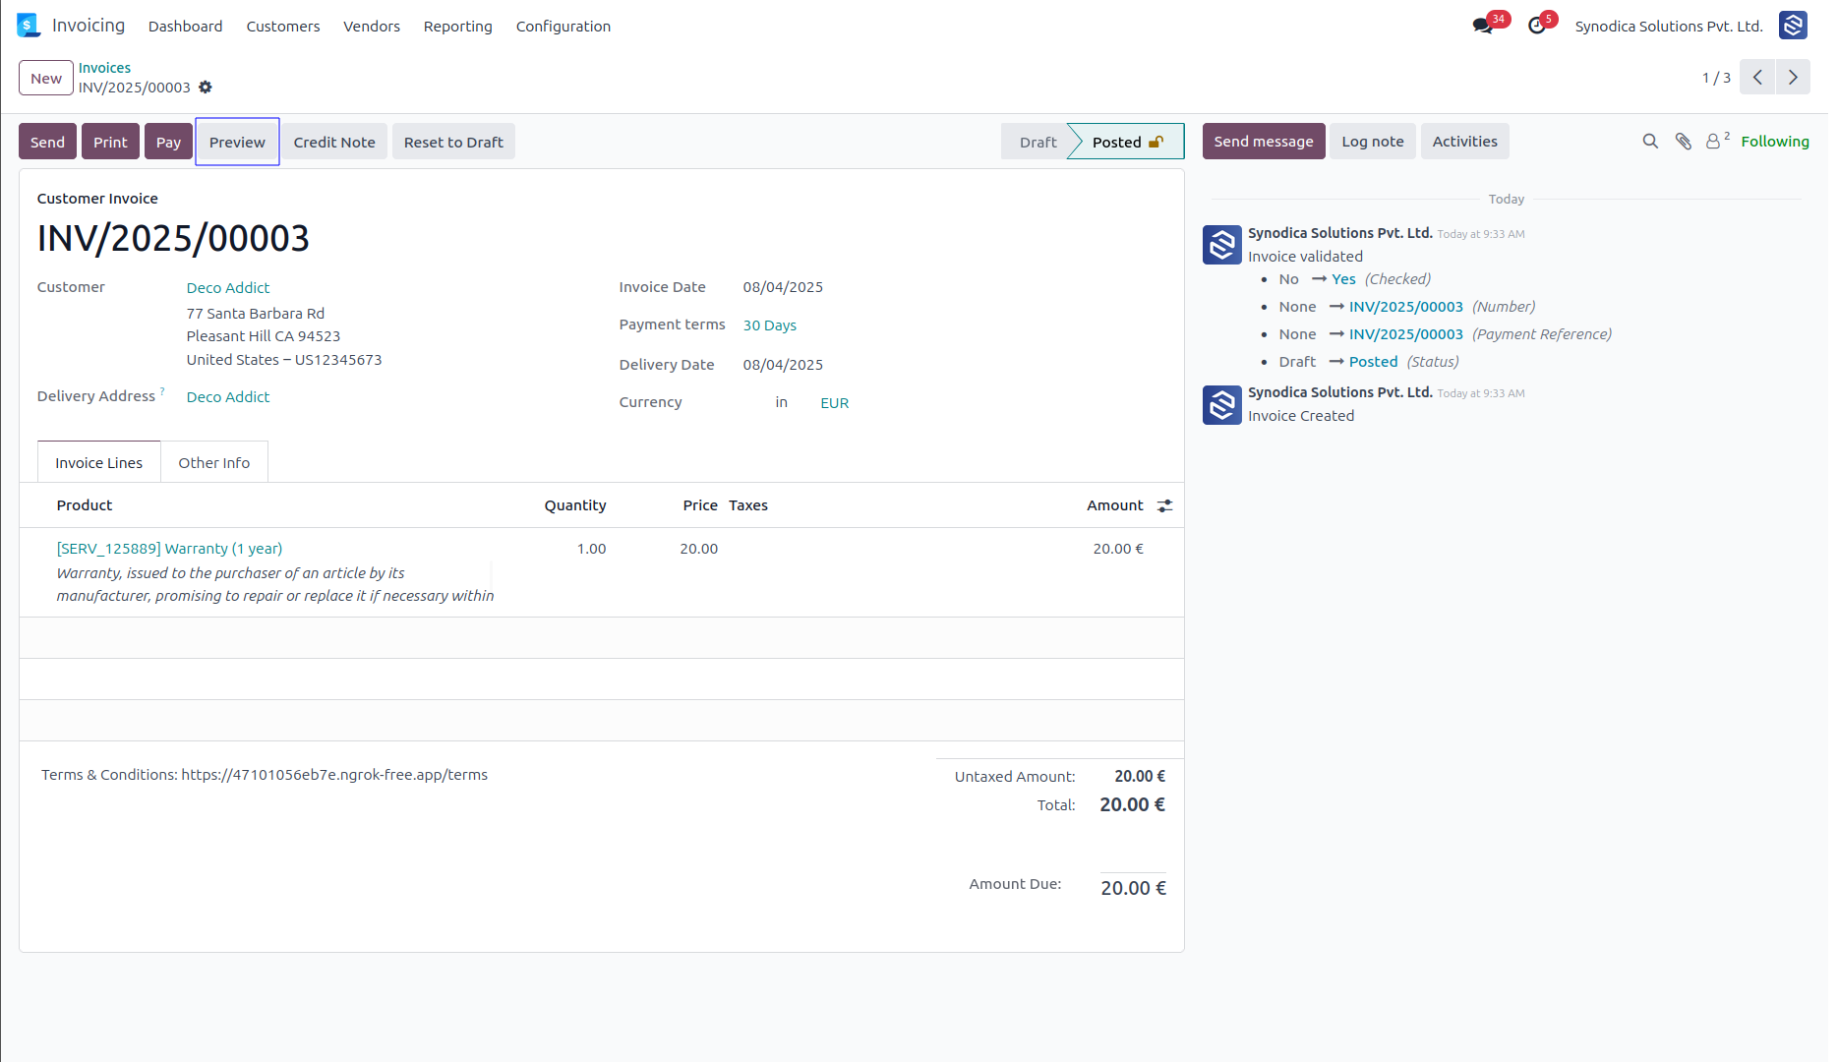The height and width of the screenshot is (1062, 1838).
Task: Go to the previous record arrow
Action: pos(1757,77)
